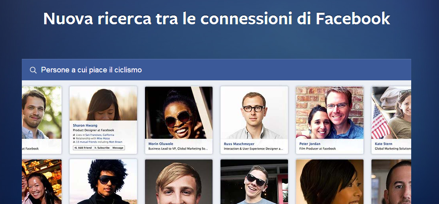Screen dimensions: 439x204
Task: Click Morin Oluwole's profile photo
Action: click(179, 113)
